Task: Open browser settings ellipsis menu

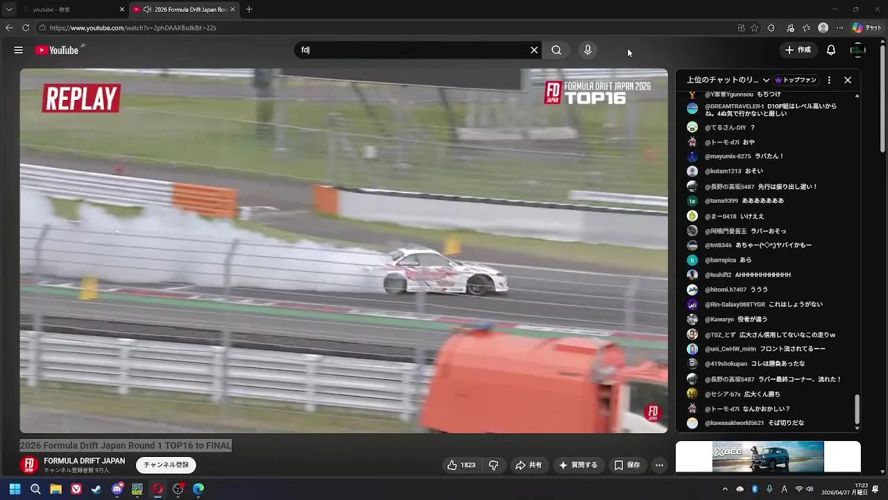Action: click(x=840, y=28)
